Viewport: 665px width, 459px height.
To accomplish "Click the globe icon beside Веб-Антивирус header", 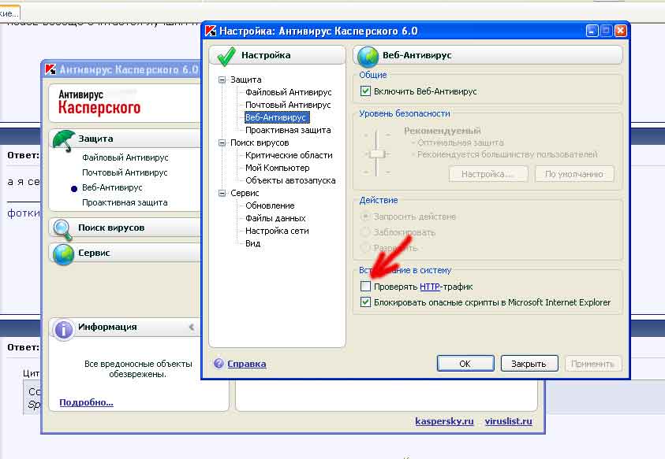I will point(368,57).
